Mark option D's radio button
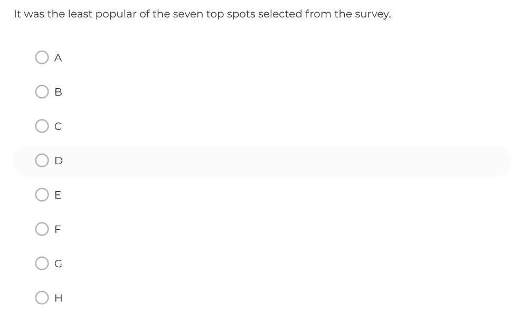The width and height of the screenshot is (520, 318). [42, 161]
